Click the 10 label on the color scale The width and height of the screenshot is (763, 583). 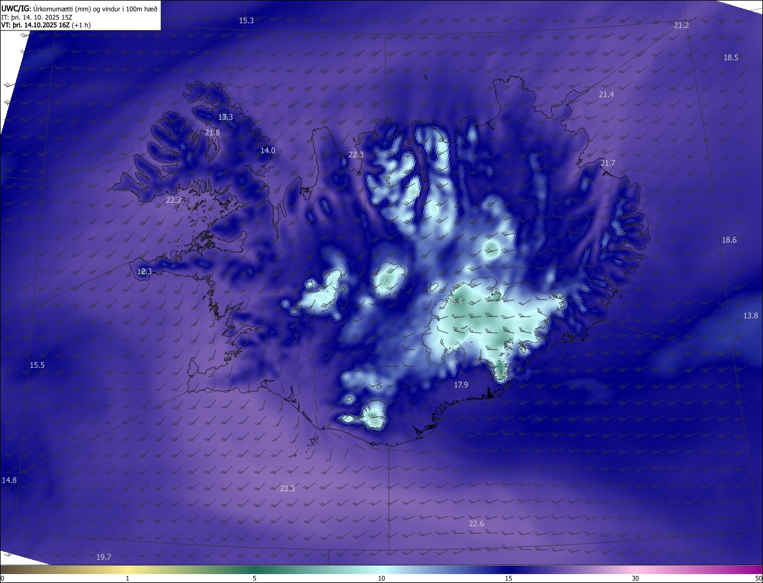coord(381,578)
